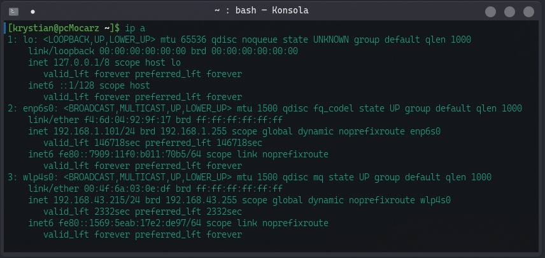This screenshot has height=258, width=545.
Task: Click the '2: enp6s0:' interface label
Action: pos(33,108)
